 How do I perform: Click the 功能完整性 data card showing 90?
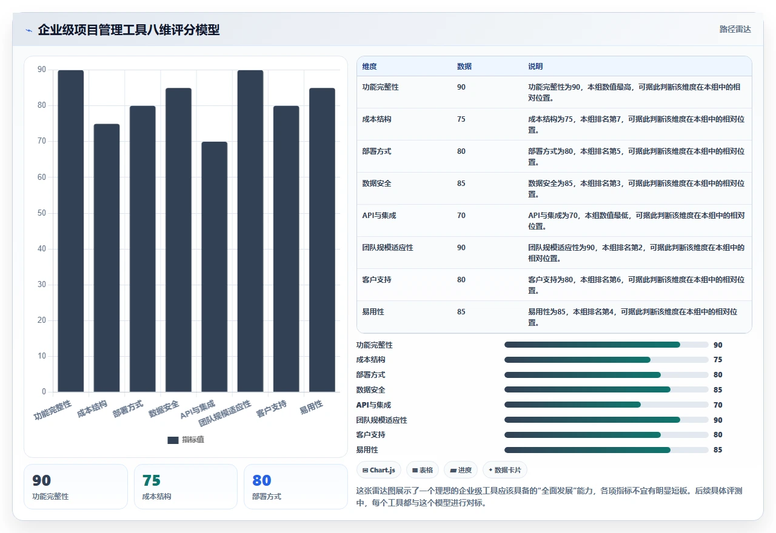[x=76, y=486]
